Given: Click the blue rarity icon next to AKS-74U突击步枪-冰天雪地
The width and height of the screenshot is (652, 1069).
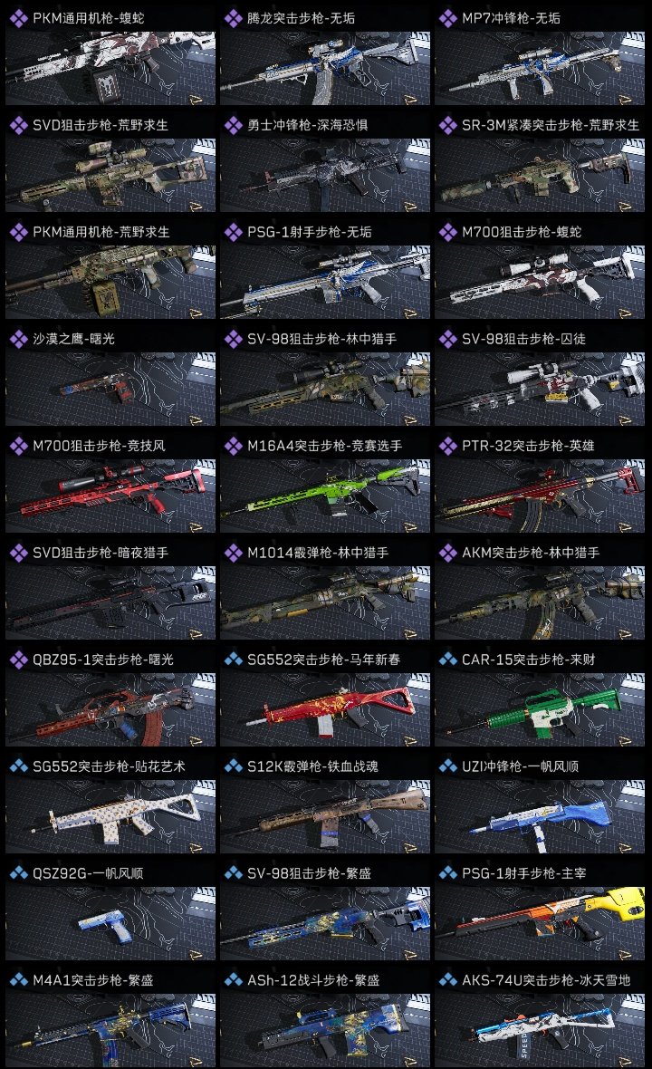Looking at the screenshot, I should (448, 980).
